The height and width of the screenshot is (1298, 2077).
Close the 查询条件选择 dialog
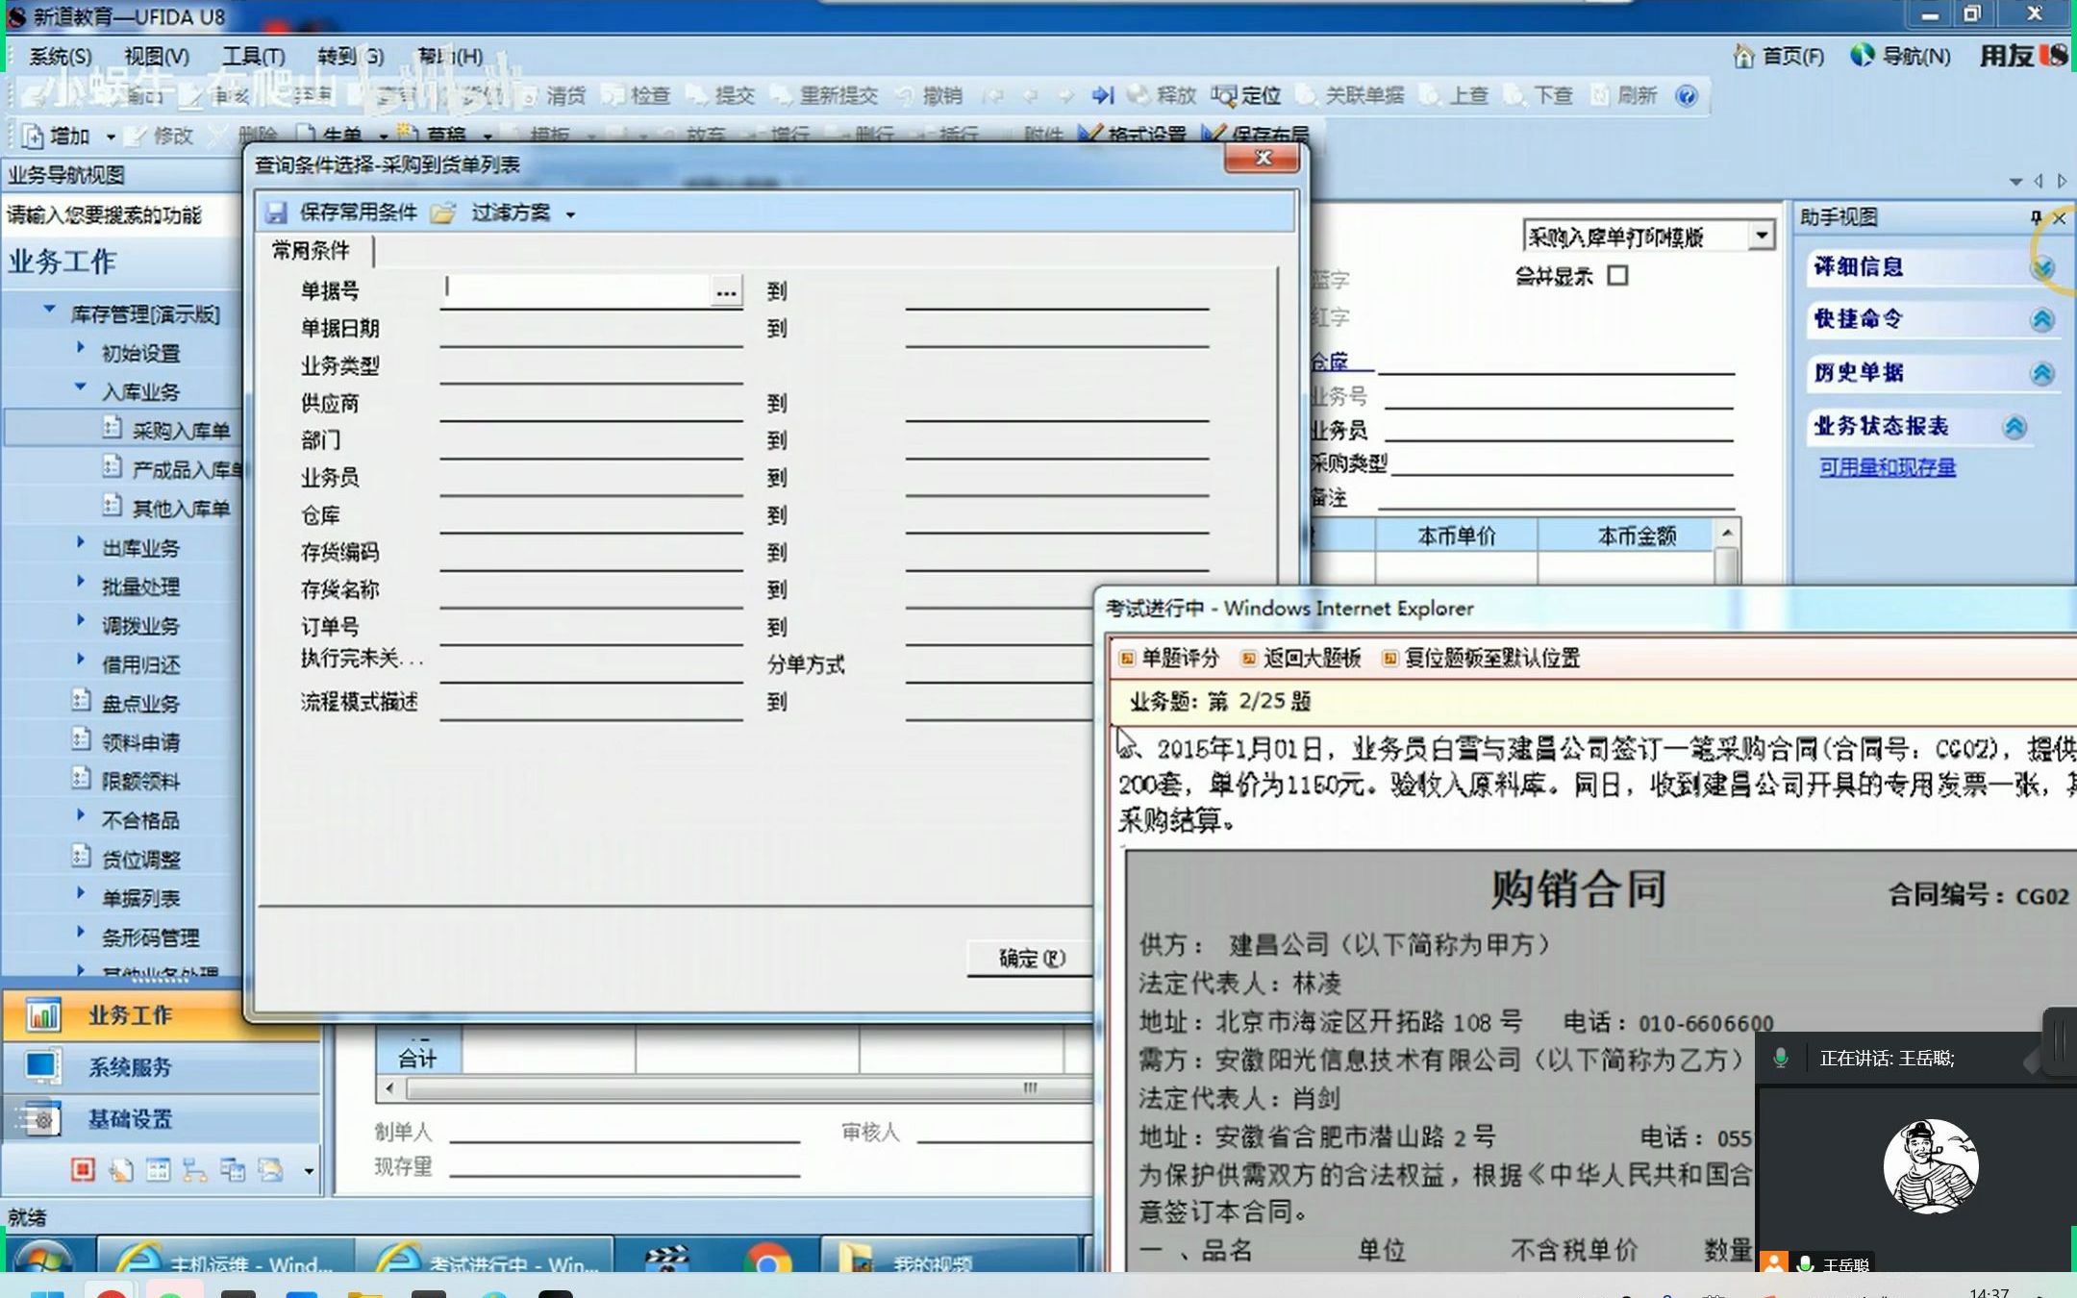tap(1263, 159)
